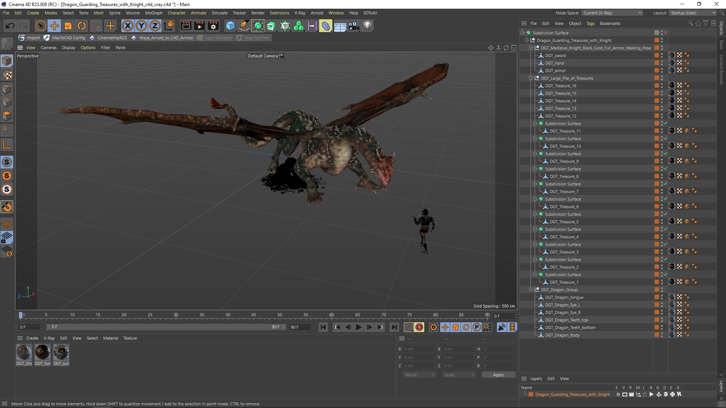The image size is (726, 408).
Task: Select DGT_Dragon_tongue in object tree
Action: (564, 297)
